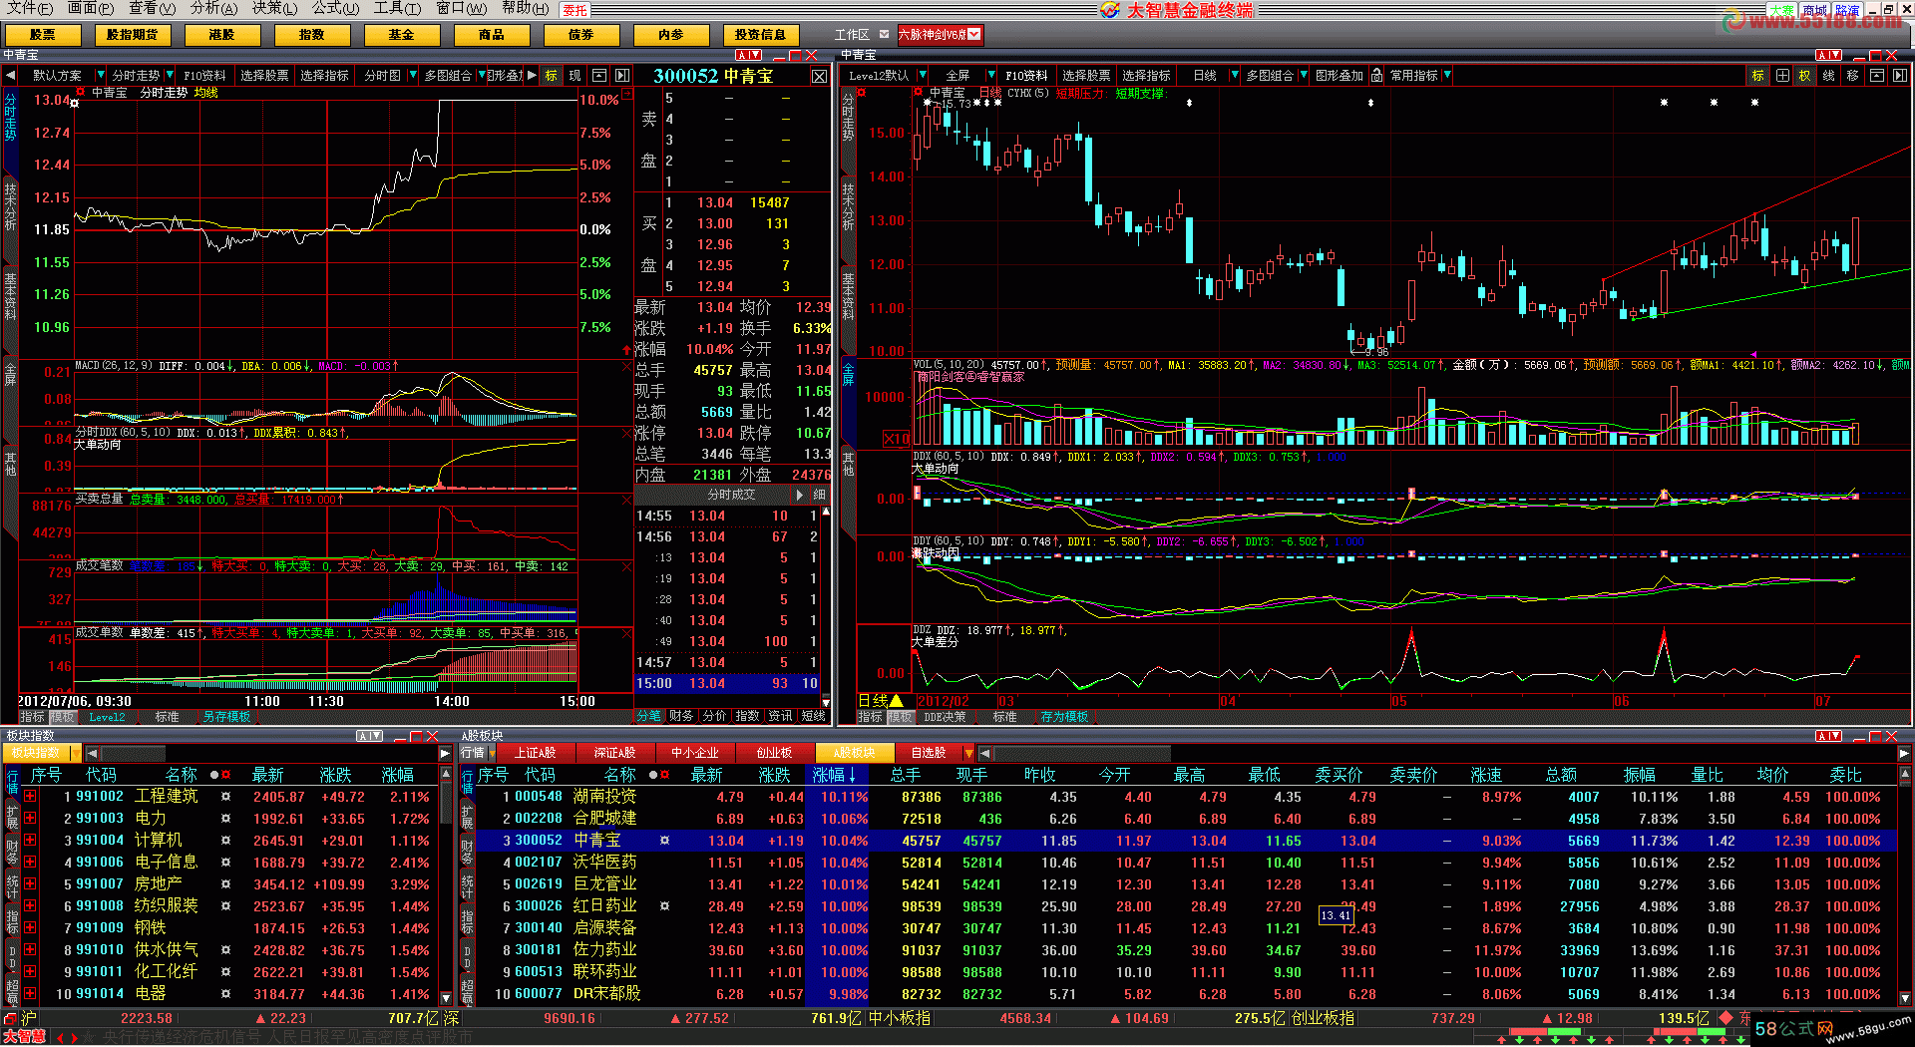The height and width of the screenshot is (1047, 1915).
Task: Select the 000548 湖南投资 row
Action: click(x=1185, y=797)
